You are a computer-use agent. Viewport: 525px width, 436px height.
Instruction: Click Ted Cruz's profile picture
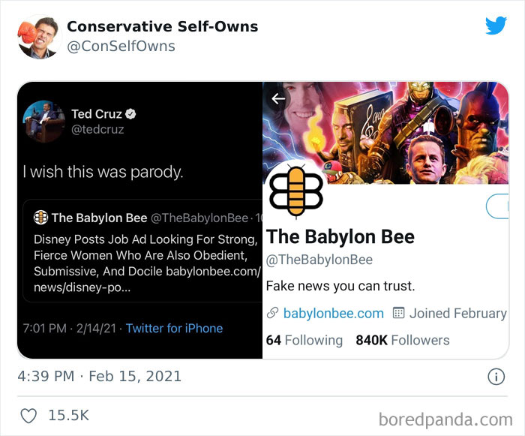coord(43,122)
